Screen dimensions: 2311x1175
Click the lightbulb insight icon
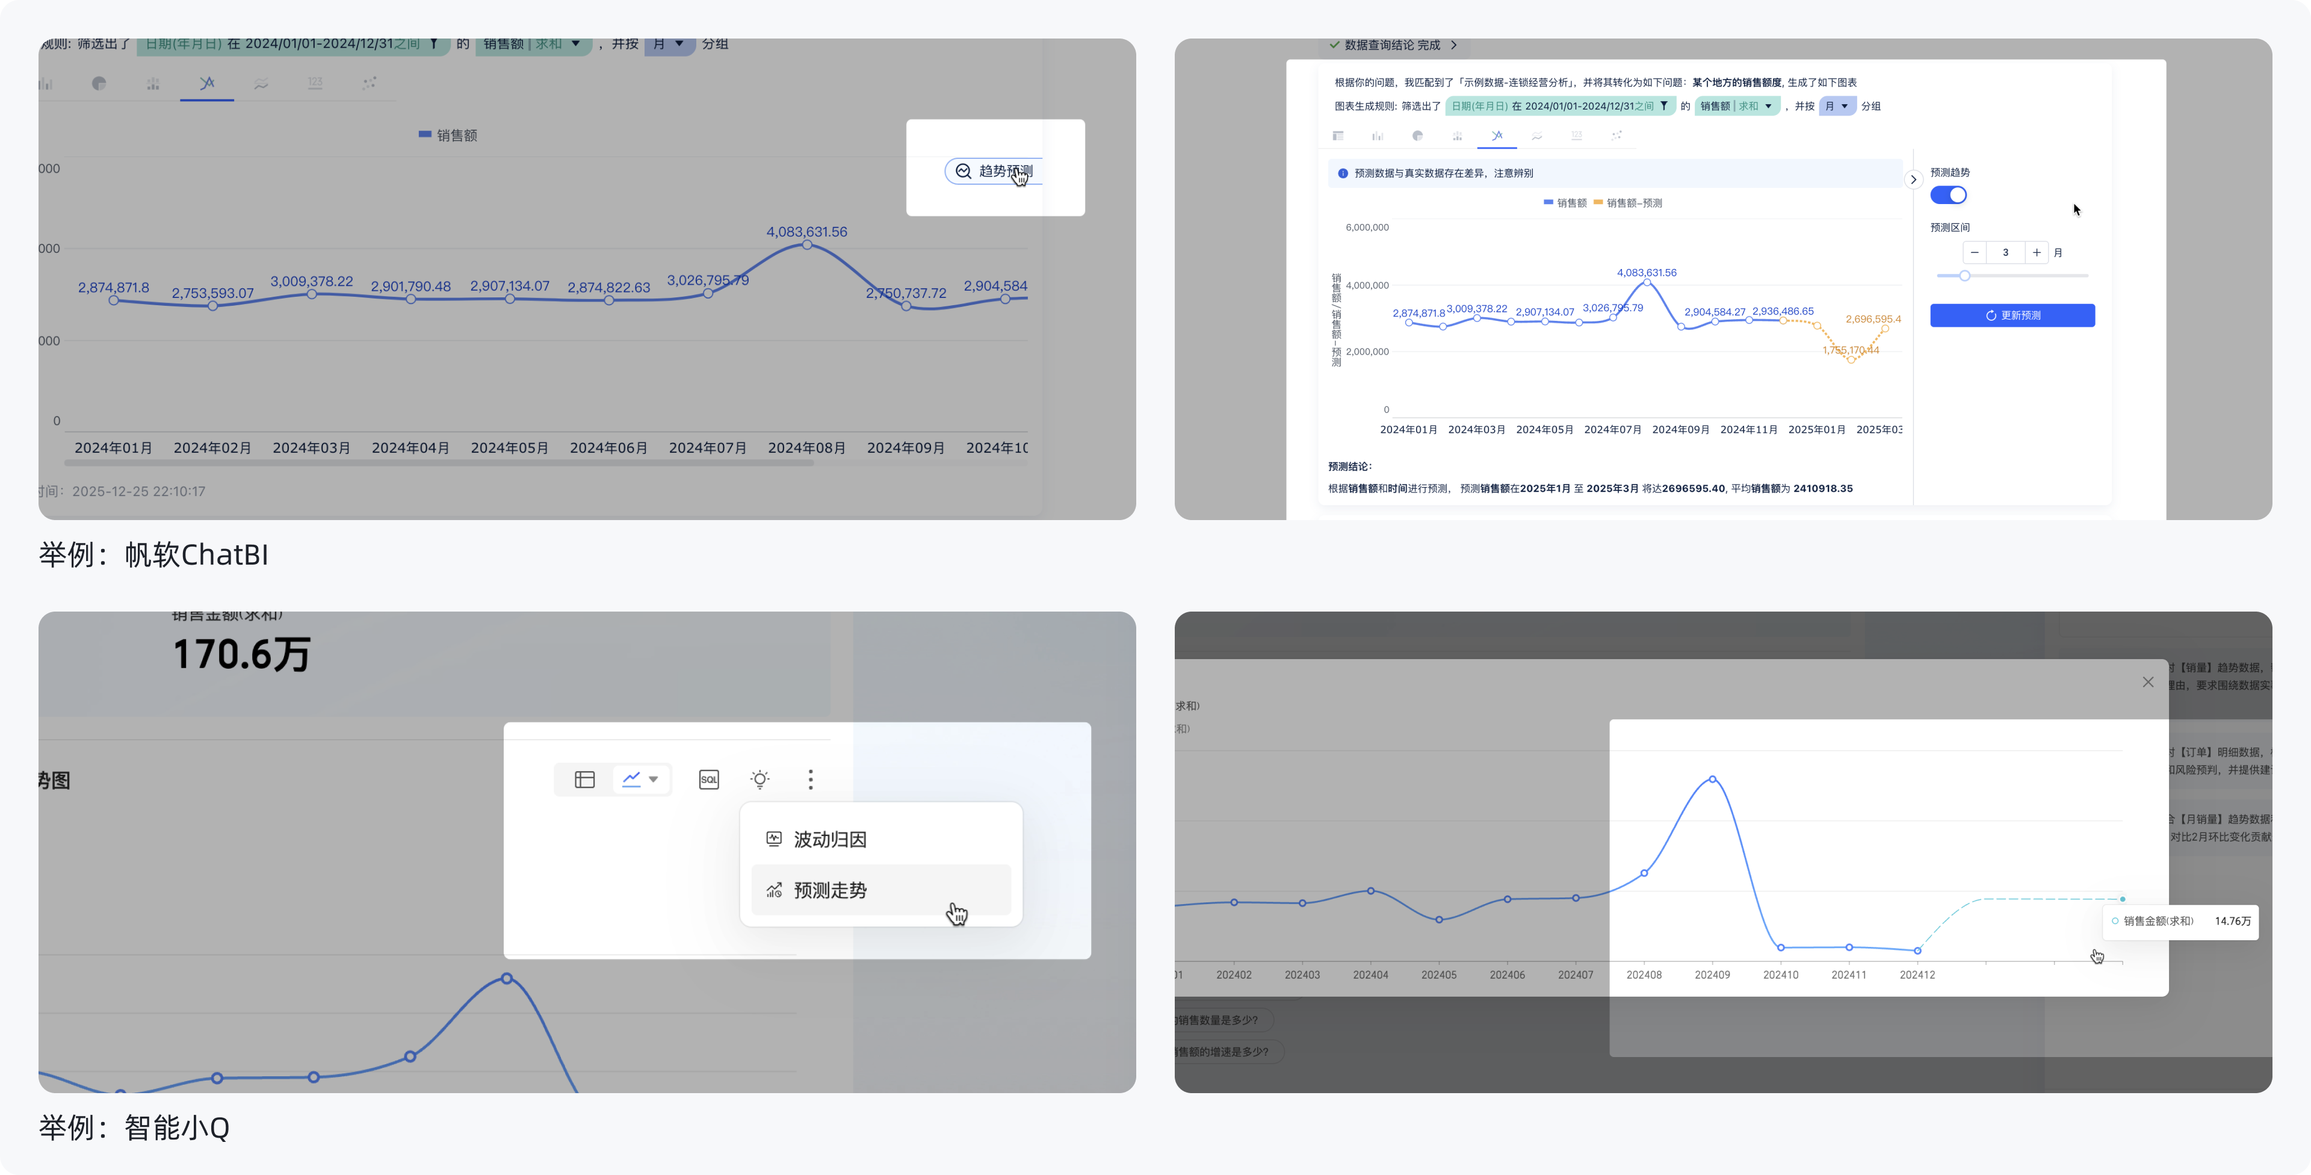pyautogui.click(x=760, y=779)
